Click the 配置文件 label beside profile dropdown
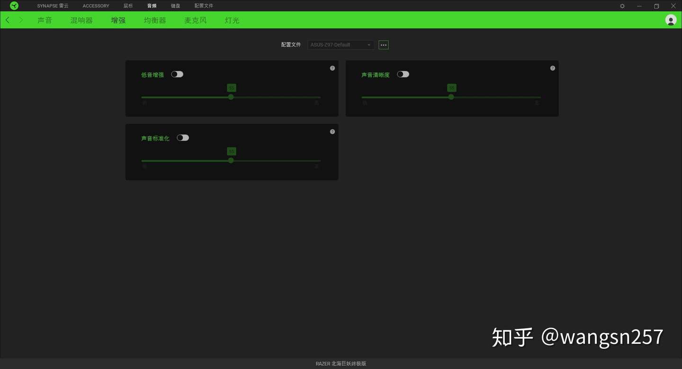This screenshot has height=369, width=682. 291,45
